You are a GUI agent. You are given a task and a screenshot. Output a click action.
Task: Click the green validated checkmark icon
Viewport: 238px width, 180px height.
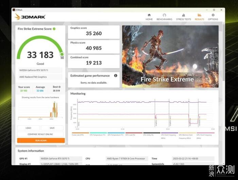click(x=54, y=29)
